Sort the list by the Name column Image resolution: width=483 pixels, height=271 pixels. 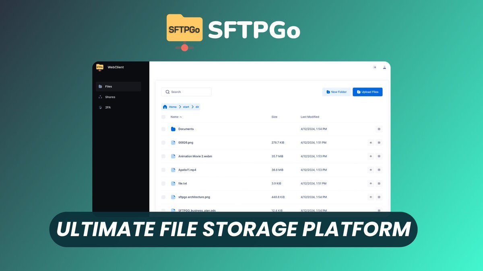click(x=176, y=117)
